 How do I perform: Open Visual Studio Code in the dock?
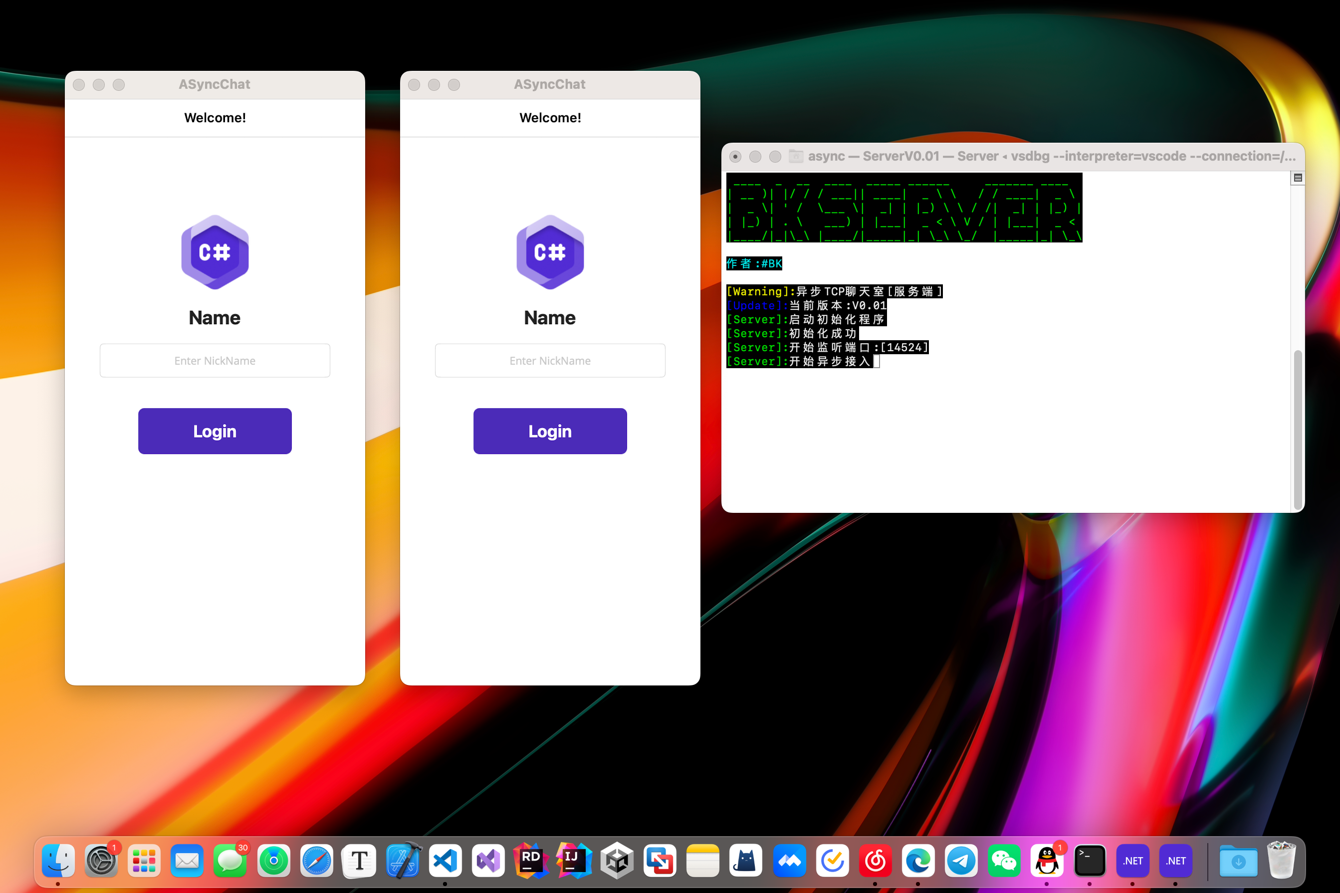pyautogui.click(x=445, y=860)
